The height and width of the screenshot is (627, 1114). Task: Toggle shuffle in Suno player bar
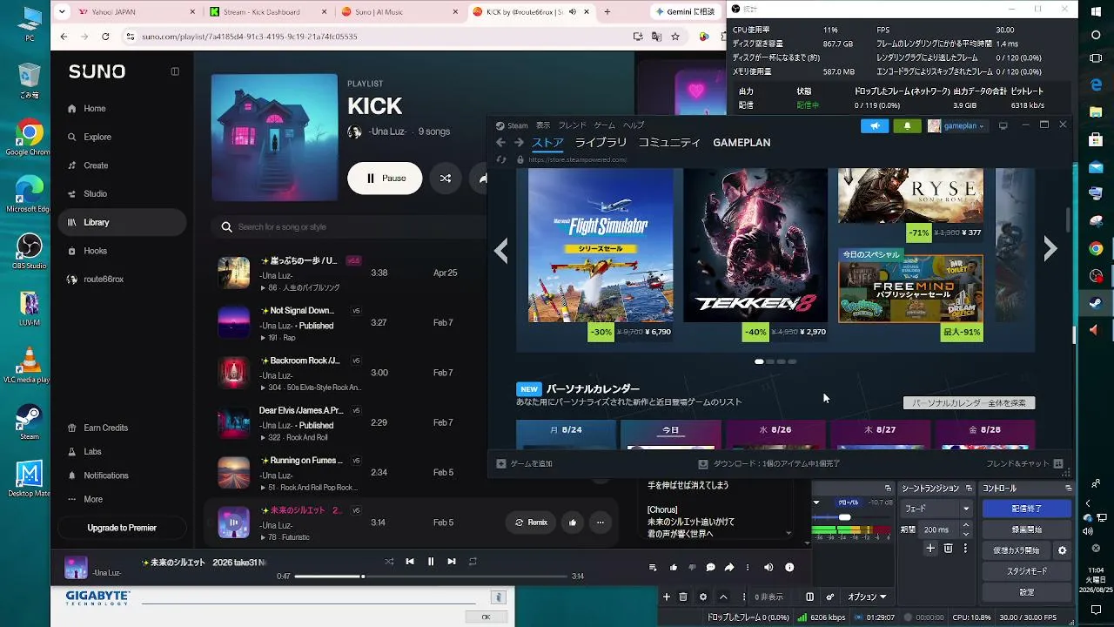(x=389, y=562)
